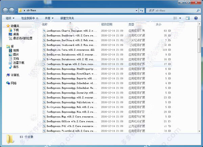
Task: Open 最近访问的位置 in sidebar
Action: pyautogui.click(x=22, y=38)
